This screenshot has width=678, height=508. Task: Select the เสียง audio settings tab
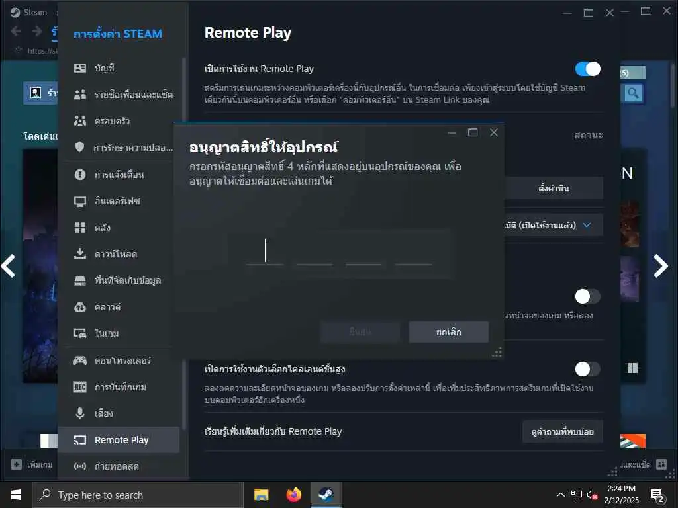[x=119, y=413]
